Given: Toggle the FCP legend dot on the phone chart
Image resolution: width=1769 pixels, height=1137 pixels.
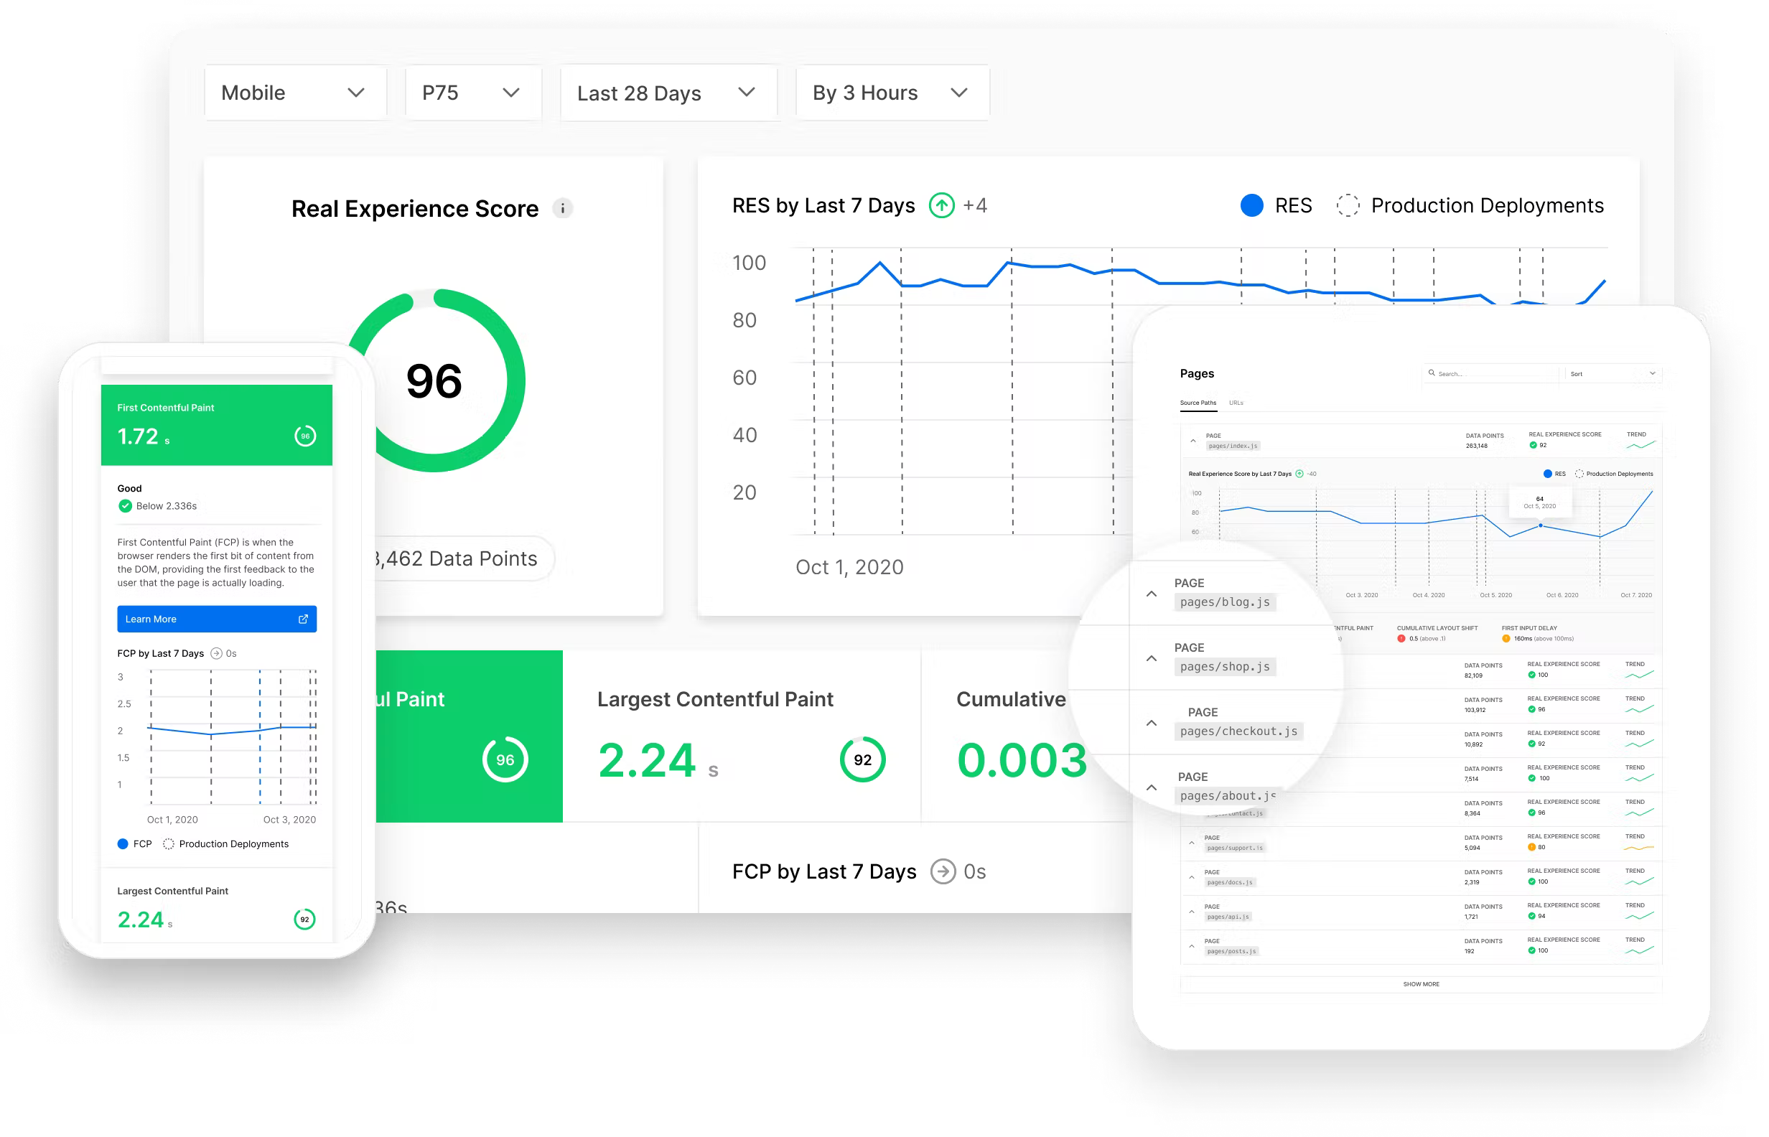Looking at the screenshot, I should (x=123, y=844).
